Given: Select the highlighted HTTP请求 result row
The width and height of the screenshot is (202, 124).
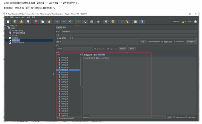Looking at the screenshot, I should 68,70.
